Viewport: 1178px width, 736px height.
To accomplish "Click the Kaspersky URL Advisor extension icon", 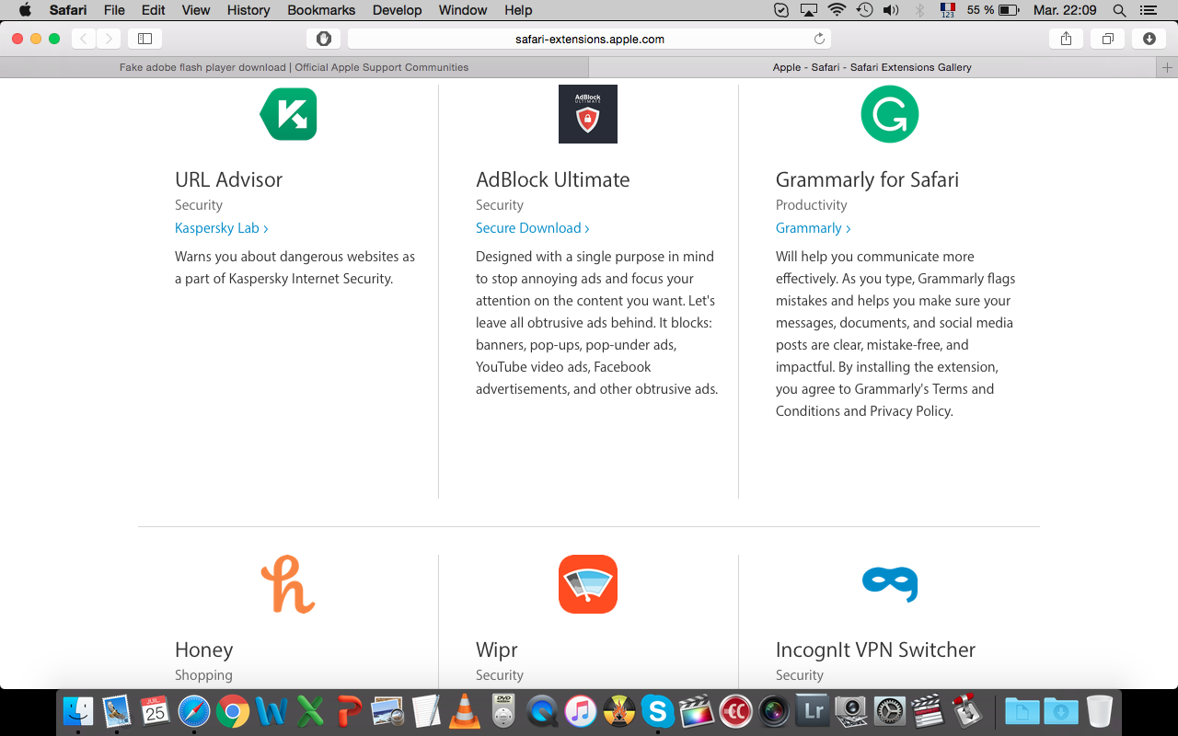I will coord(288,114).
